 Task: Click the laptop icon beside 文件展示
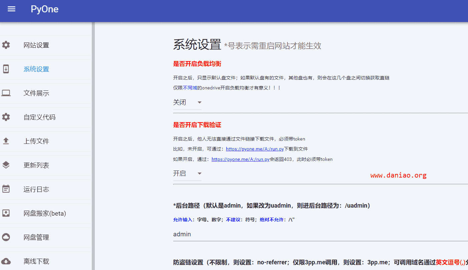6,93
